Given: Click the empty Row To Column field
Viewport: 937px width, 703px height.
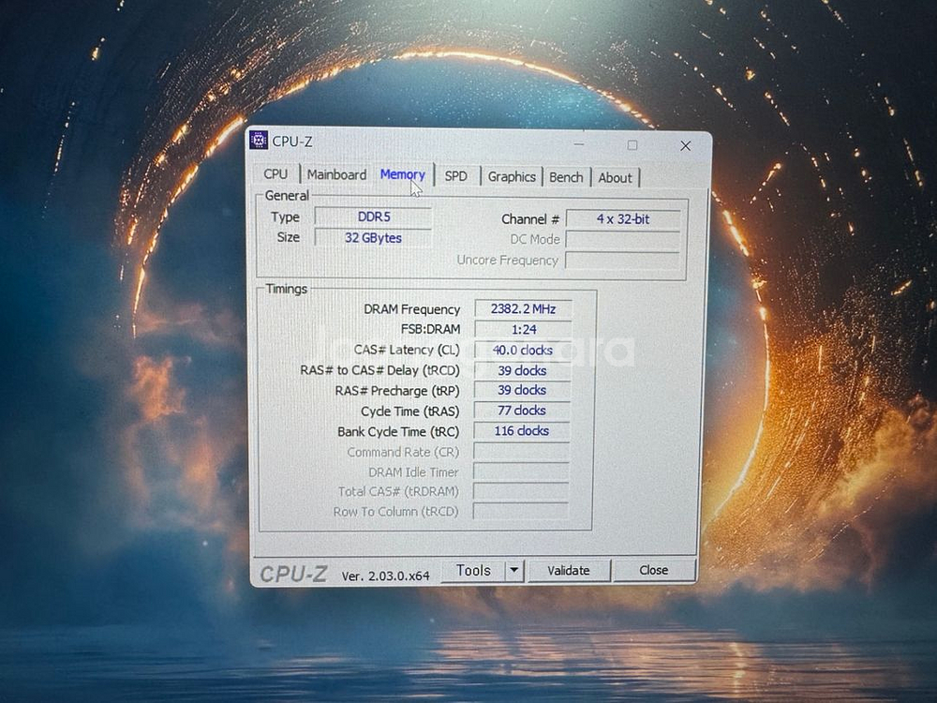Looking at the screenshot, I should (x=520, y=511).
